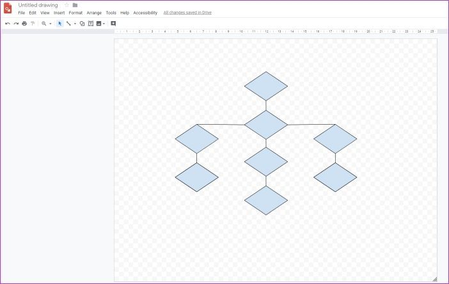This screenshot has width=449, height=284.
Task: Choose the Line drawing tool
Action: click(x=68, y=24)
